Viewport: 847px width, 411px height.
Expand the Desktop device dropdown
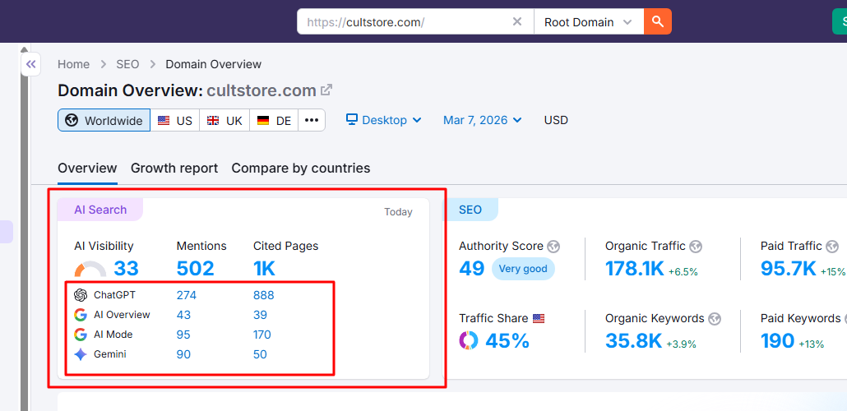(x=383, y=120)
